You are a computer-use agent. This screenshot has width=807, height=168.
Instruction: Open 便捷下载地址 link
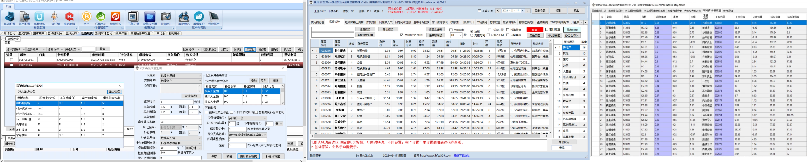(461, 155)
